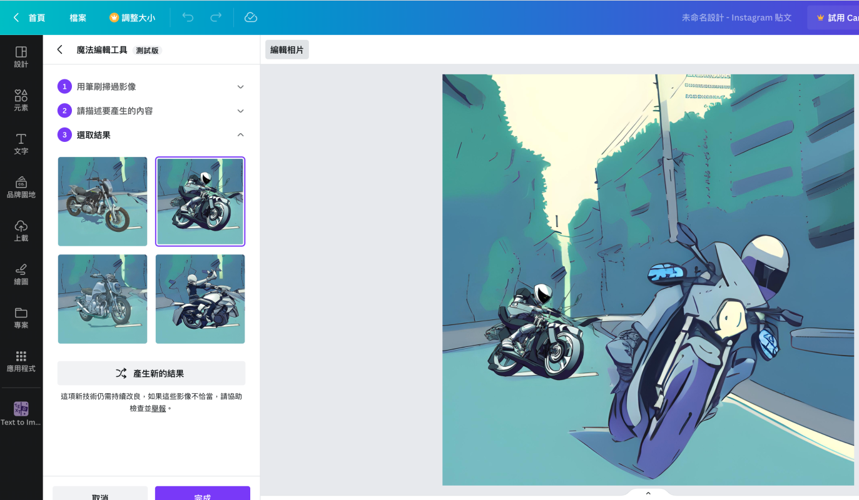Collapse step 3 選取結果 section
The width and height of the screenshot is (859, 500).
[x=240, y=135]
